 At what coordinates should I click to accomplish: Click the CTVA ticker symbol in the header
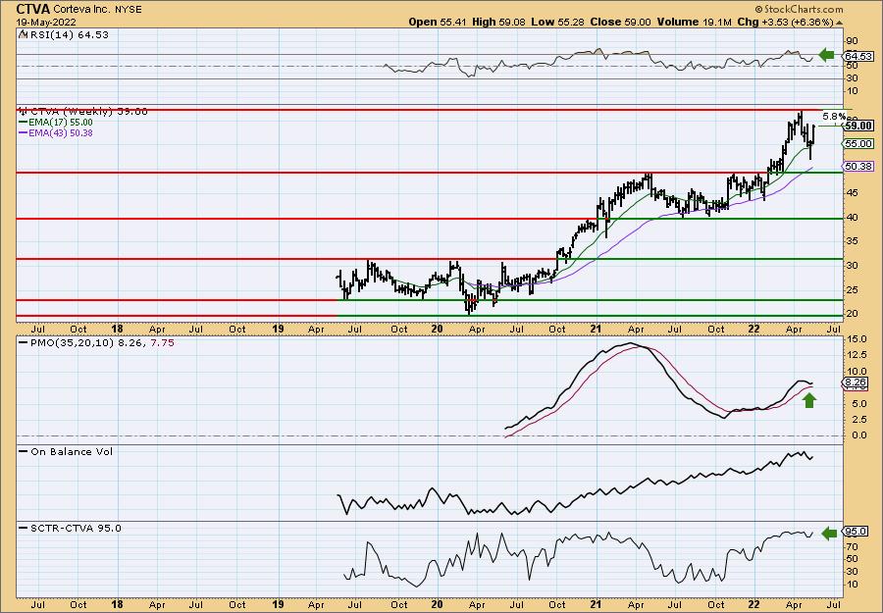click(33, 9)
